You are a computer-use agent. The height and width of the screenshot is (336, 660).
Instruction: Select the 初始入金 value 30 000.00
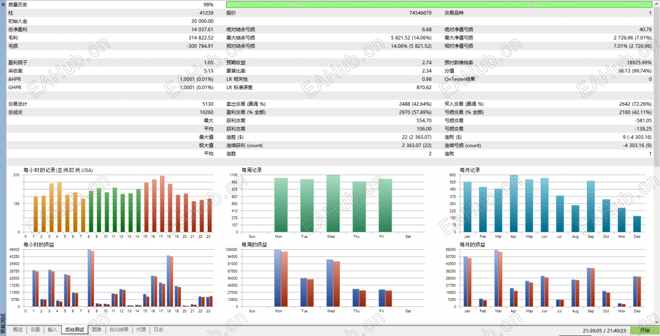click(x=202, y=21)
